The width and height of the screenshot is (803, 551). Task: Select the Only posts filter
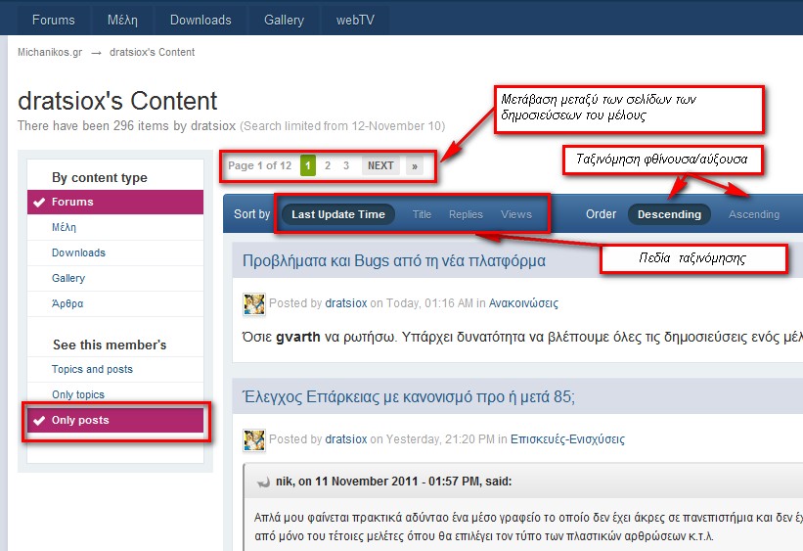coord(115,420)
